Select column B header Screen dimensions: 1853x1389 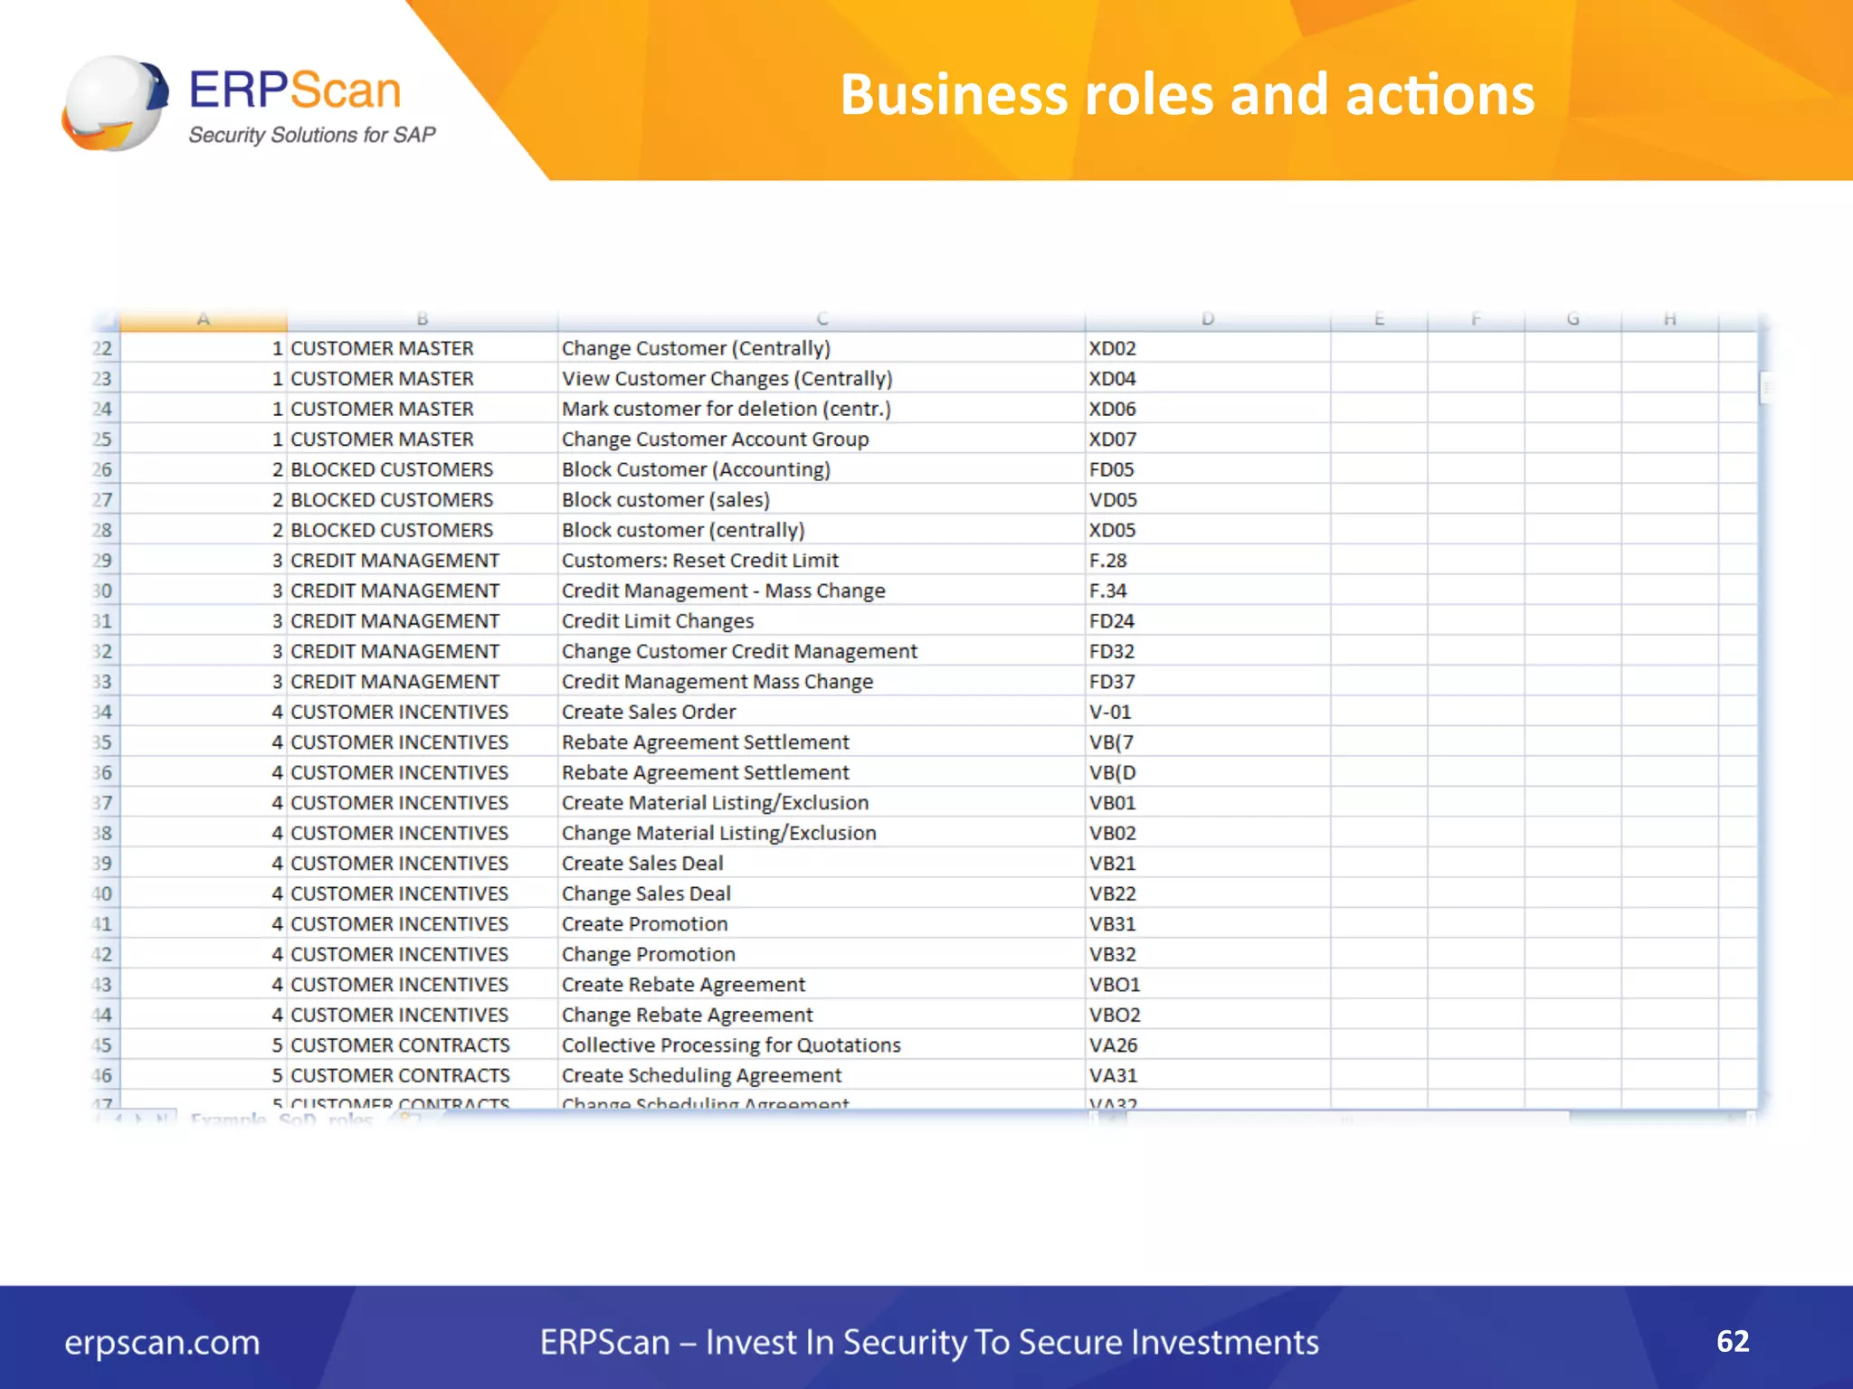coord(422,319)
